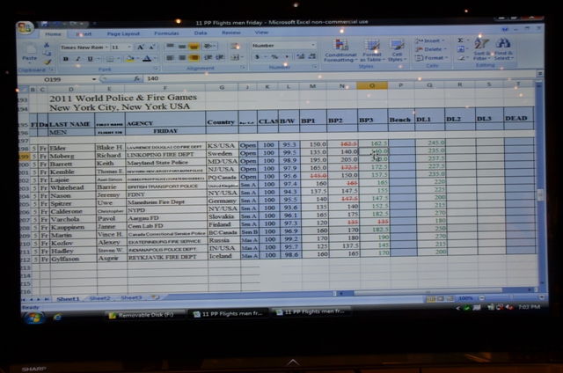Open the Sheet2 worksheet tab

[99, 298]
